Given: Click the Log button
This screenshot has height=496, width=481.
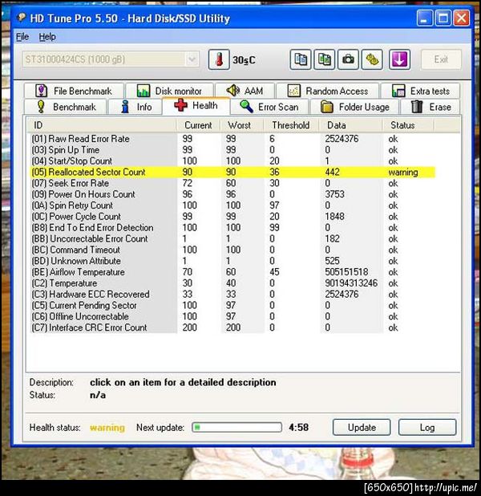Looking at the screenshot, I should point(427,428).
